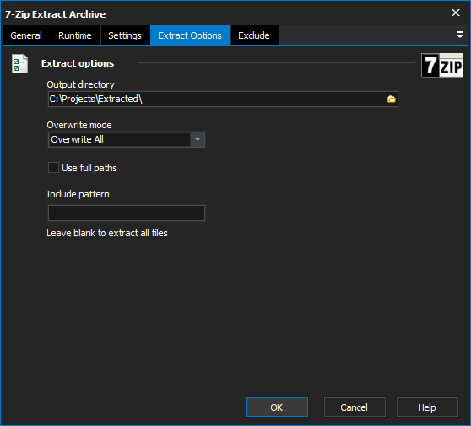Open Help for this action
Image resolution: width=471 pixels, height=426 pixels.
(x=427, y=407)
